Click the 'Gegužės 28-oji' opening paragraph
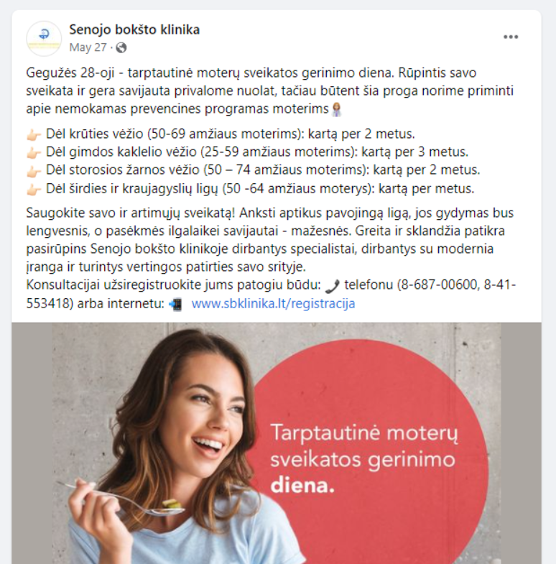 (x=269, y=91)
